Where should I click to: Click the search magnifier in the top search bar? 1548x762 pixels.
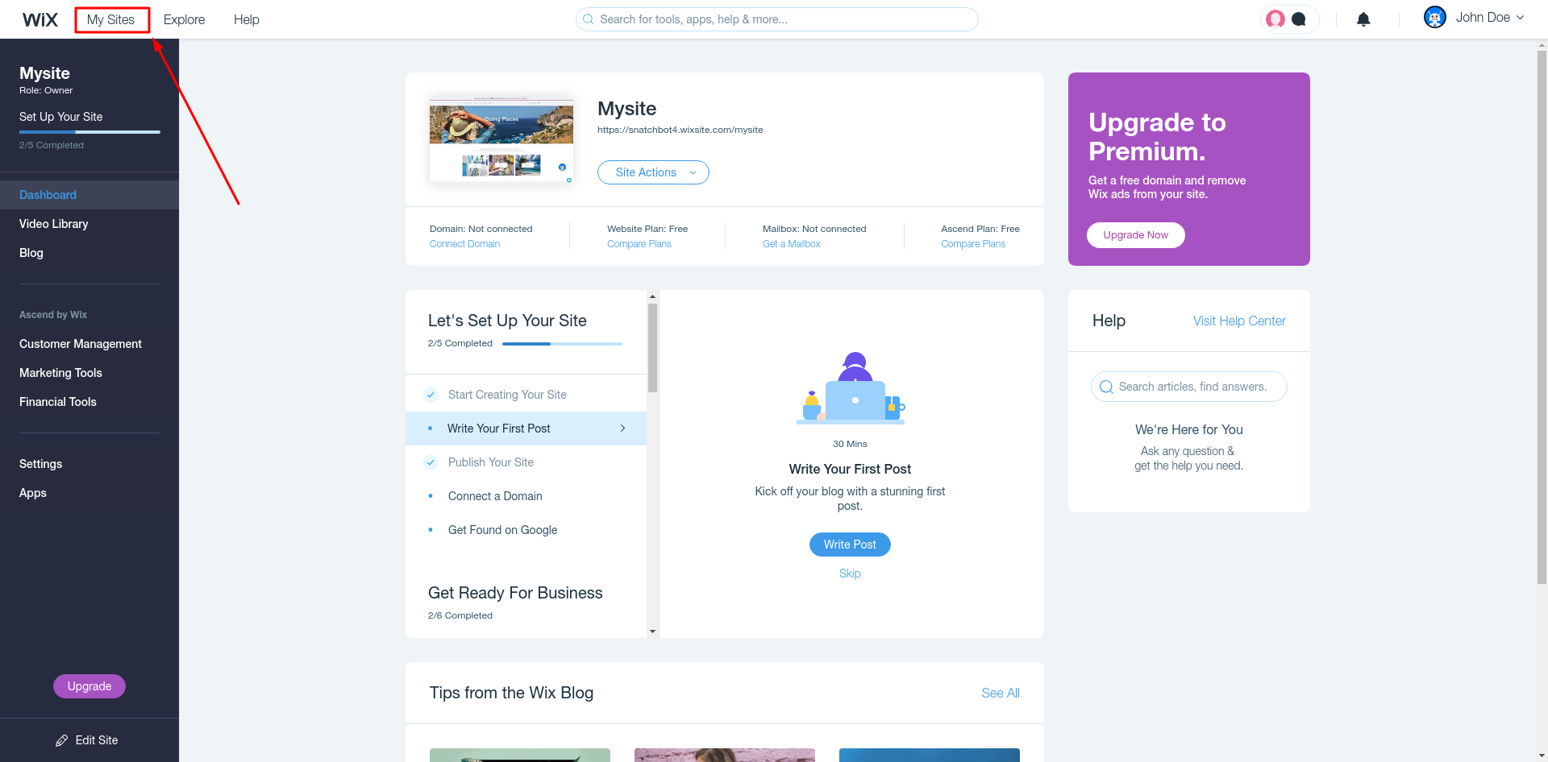point(589,19)
